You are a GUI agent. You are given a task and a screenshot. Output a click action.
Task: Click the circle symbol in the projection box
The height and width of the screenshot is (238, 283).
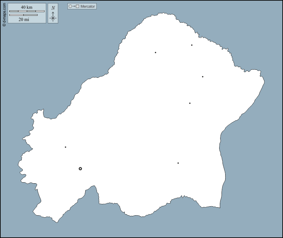tap(70, 6)
